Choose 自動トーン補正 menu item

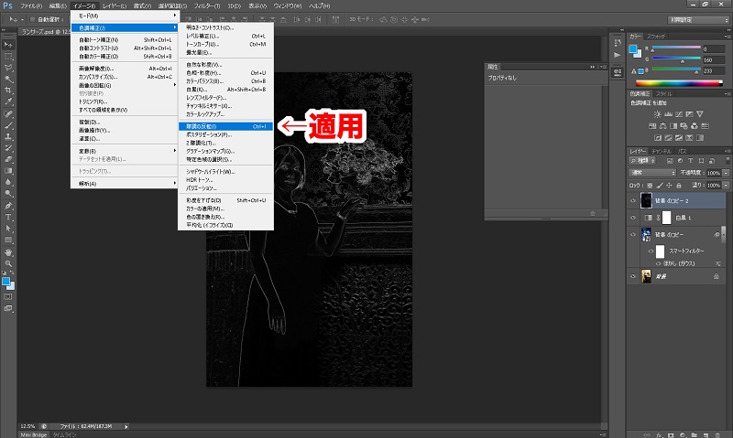(x=125, y=40)
